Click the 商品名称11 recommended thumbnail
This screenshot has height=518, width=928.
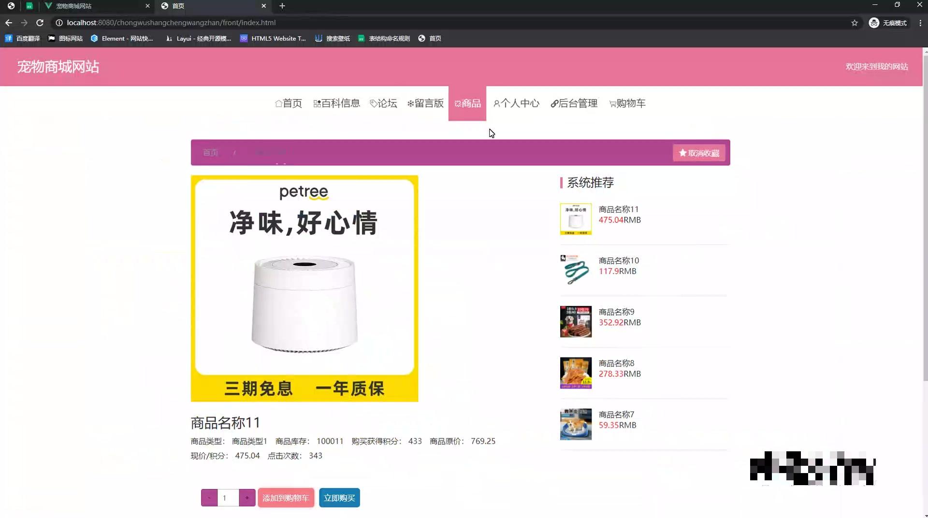click(x=576, y=219)
